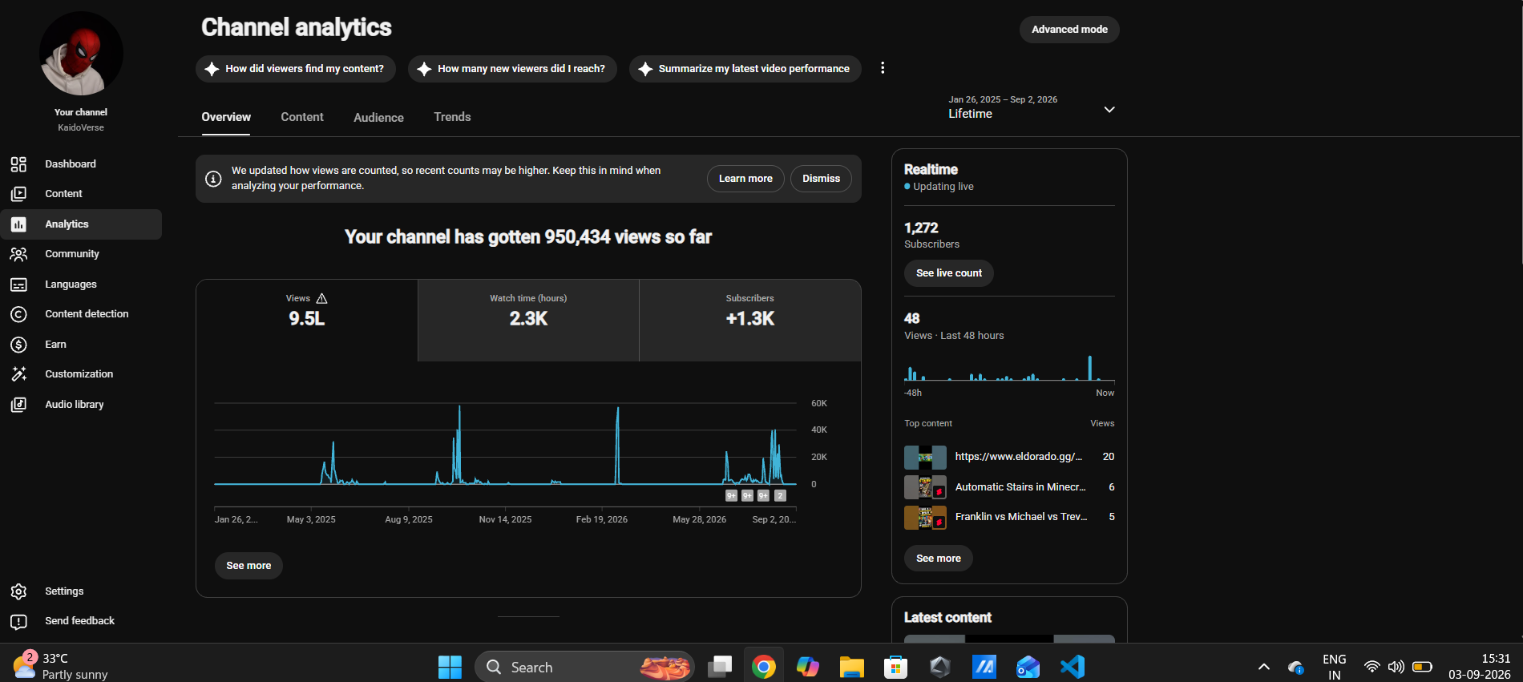Expand the Lifetime date range dropdown
Image resolution: width=1523 pixels, height=682 pixels.
[x=1109, y=110]
